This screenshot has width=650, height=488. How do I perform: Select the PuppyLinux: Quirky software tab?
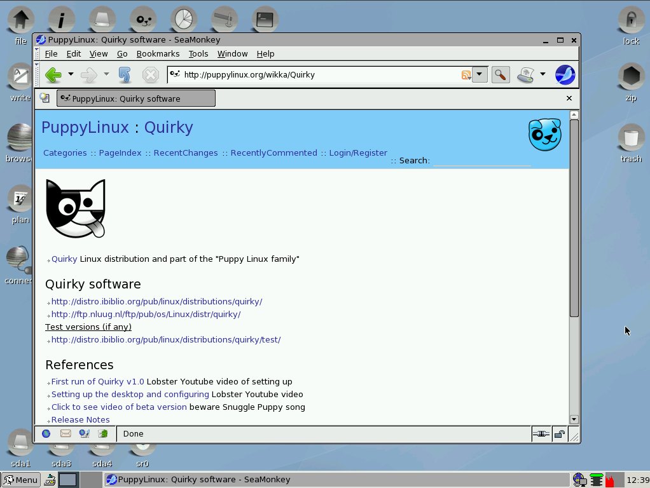click(136, 98)
